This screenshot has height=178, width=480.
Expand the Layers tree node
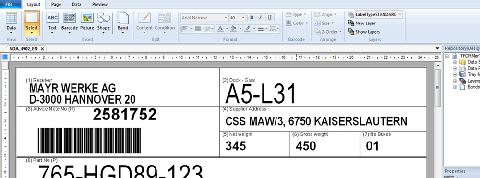[455, 81]
